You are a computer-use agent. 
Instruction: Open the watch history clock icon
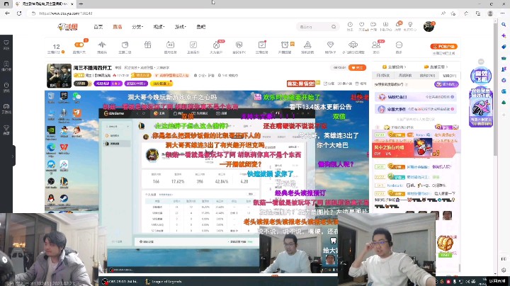coord(350,25)
